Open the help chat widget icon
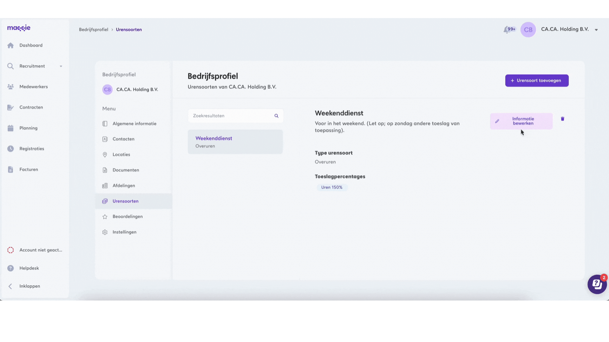 [x=597, y=284]
